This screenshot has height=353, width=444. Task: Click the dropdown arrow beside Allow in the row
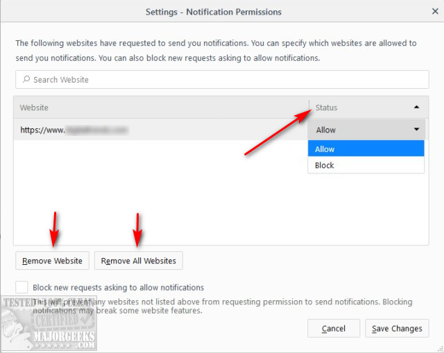point(416,130)
